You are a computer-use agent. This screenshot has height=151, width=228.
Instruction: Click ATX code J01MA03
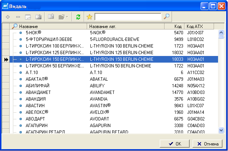coord(196,79)
